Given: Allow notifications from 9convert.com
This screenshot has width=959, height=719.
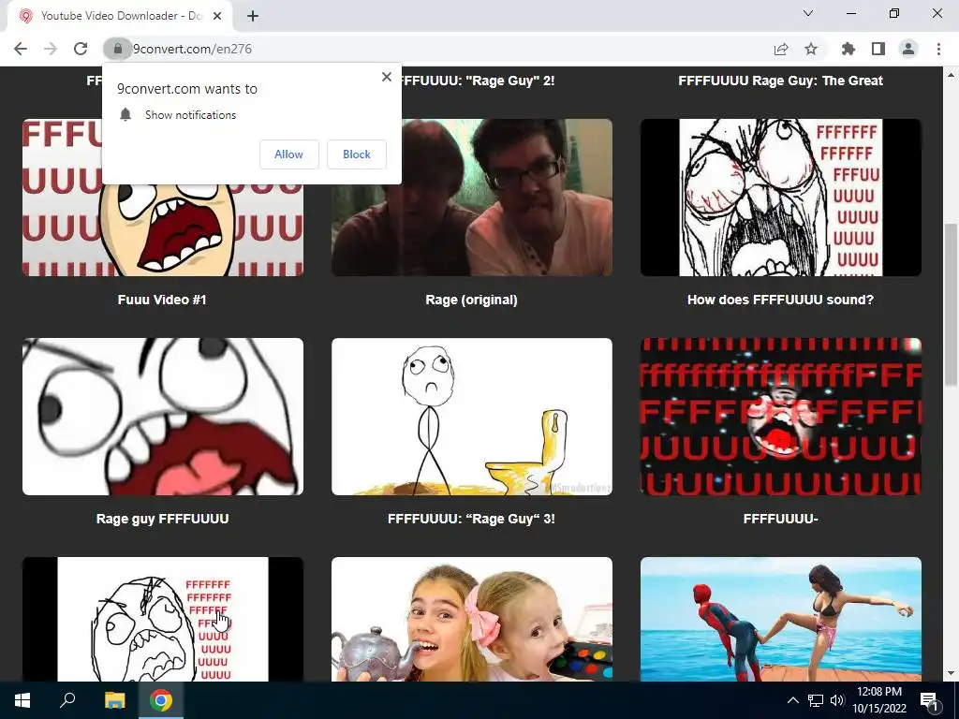Looking at the screenshot, I should click(x=288, y=154).
